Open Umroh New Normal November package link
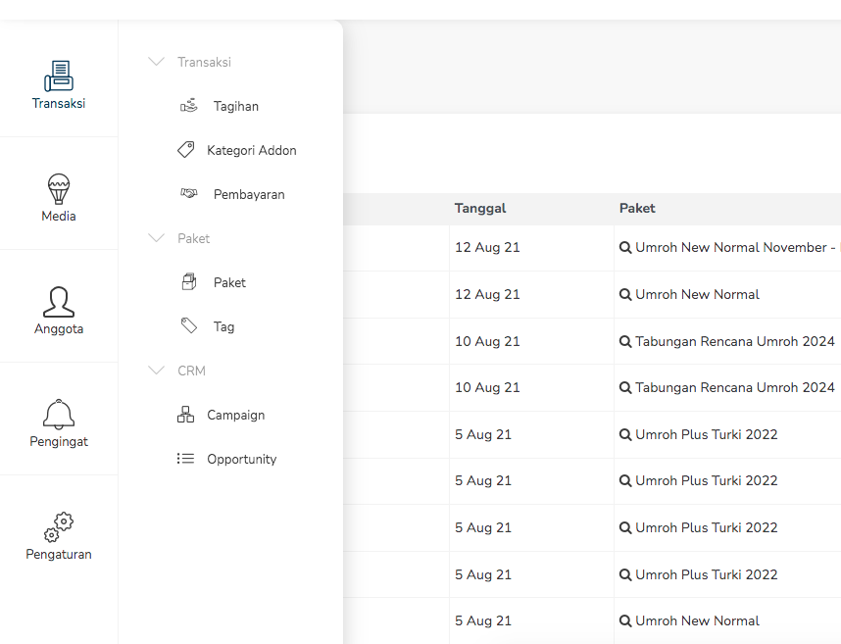The image size is (841, 644). [x=733, y=248]
